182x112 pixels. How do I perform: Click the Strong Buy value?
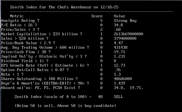click(x=125, y=20)
